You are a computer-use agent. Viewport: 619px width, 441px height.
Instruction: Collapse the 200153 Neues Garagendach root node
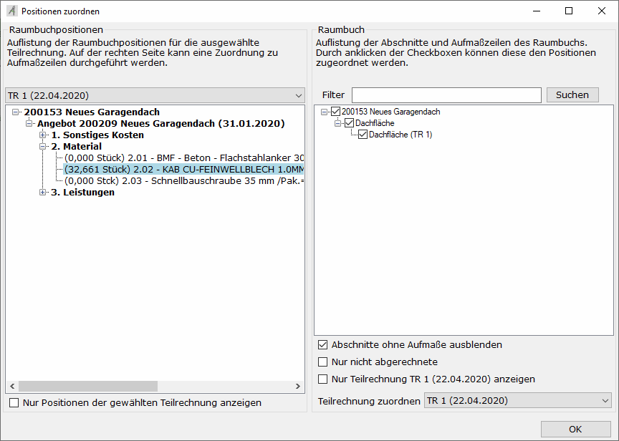tap(15, 112)
